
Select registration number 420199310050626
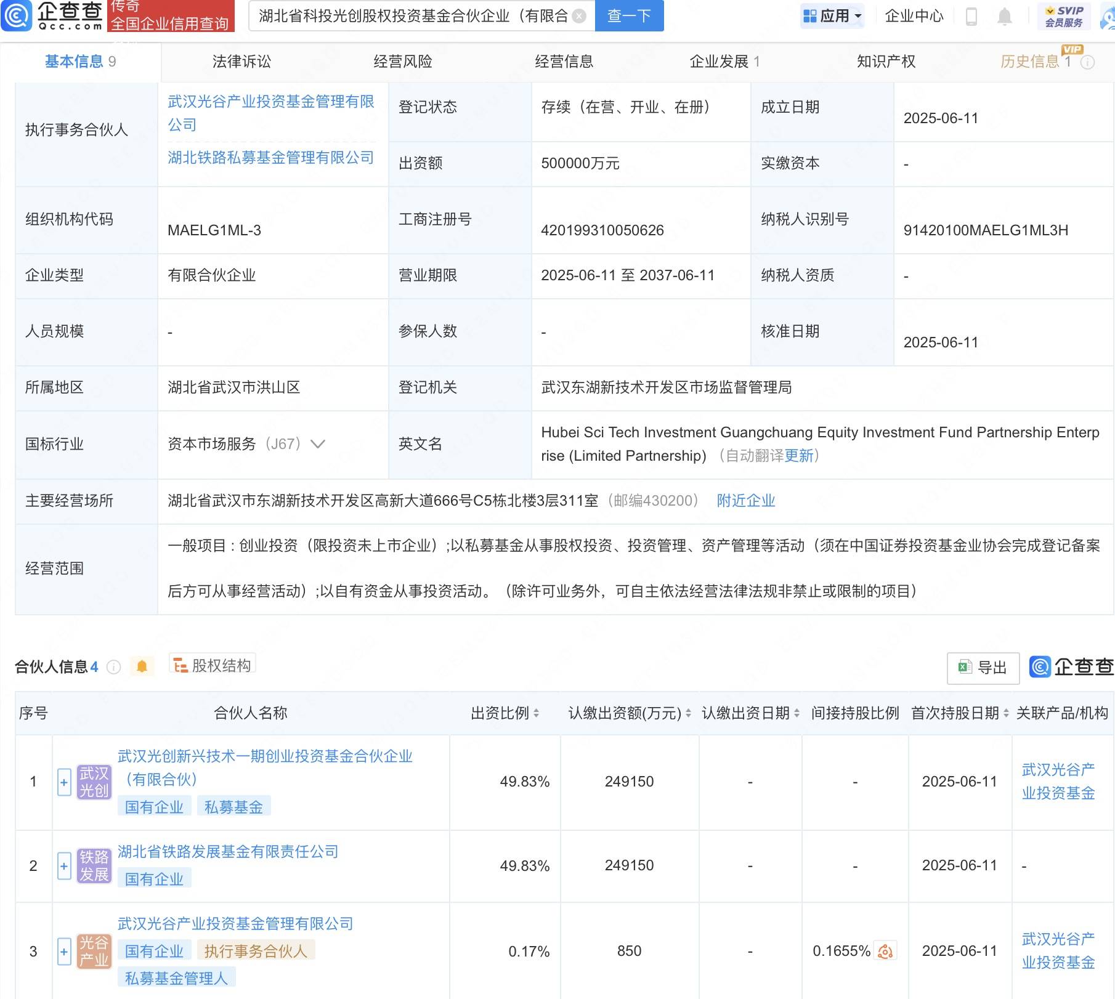coord(602,230)
